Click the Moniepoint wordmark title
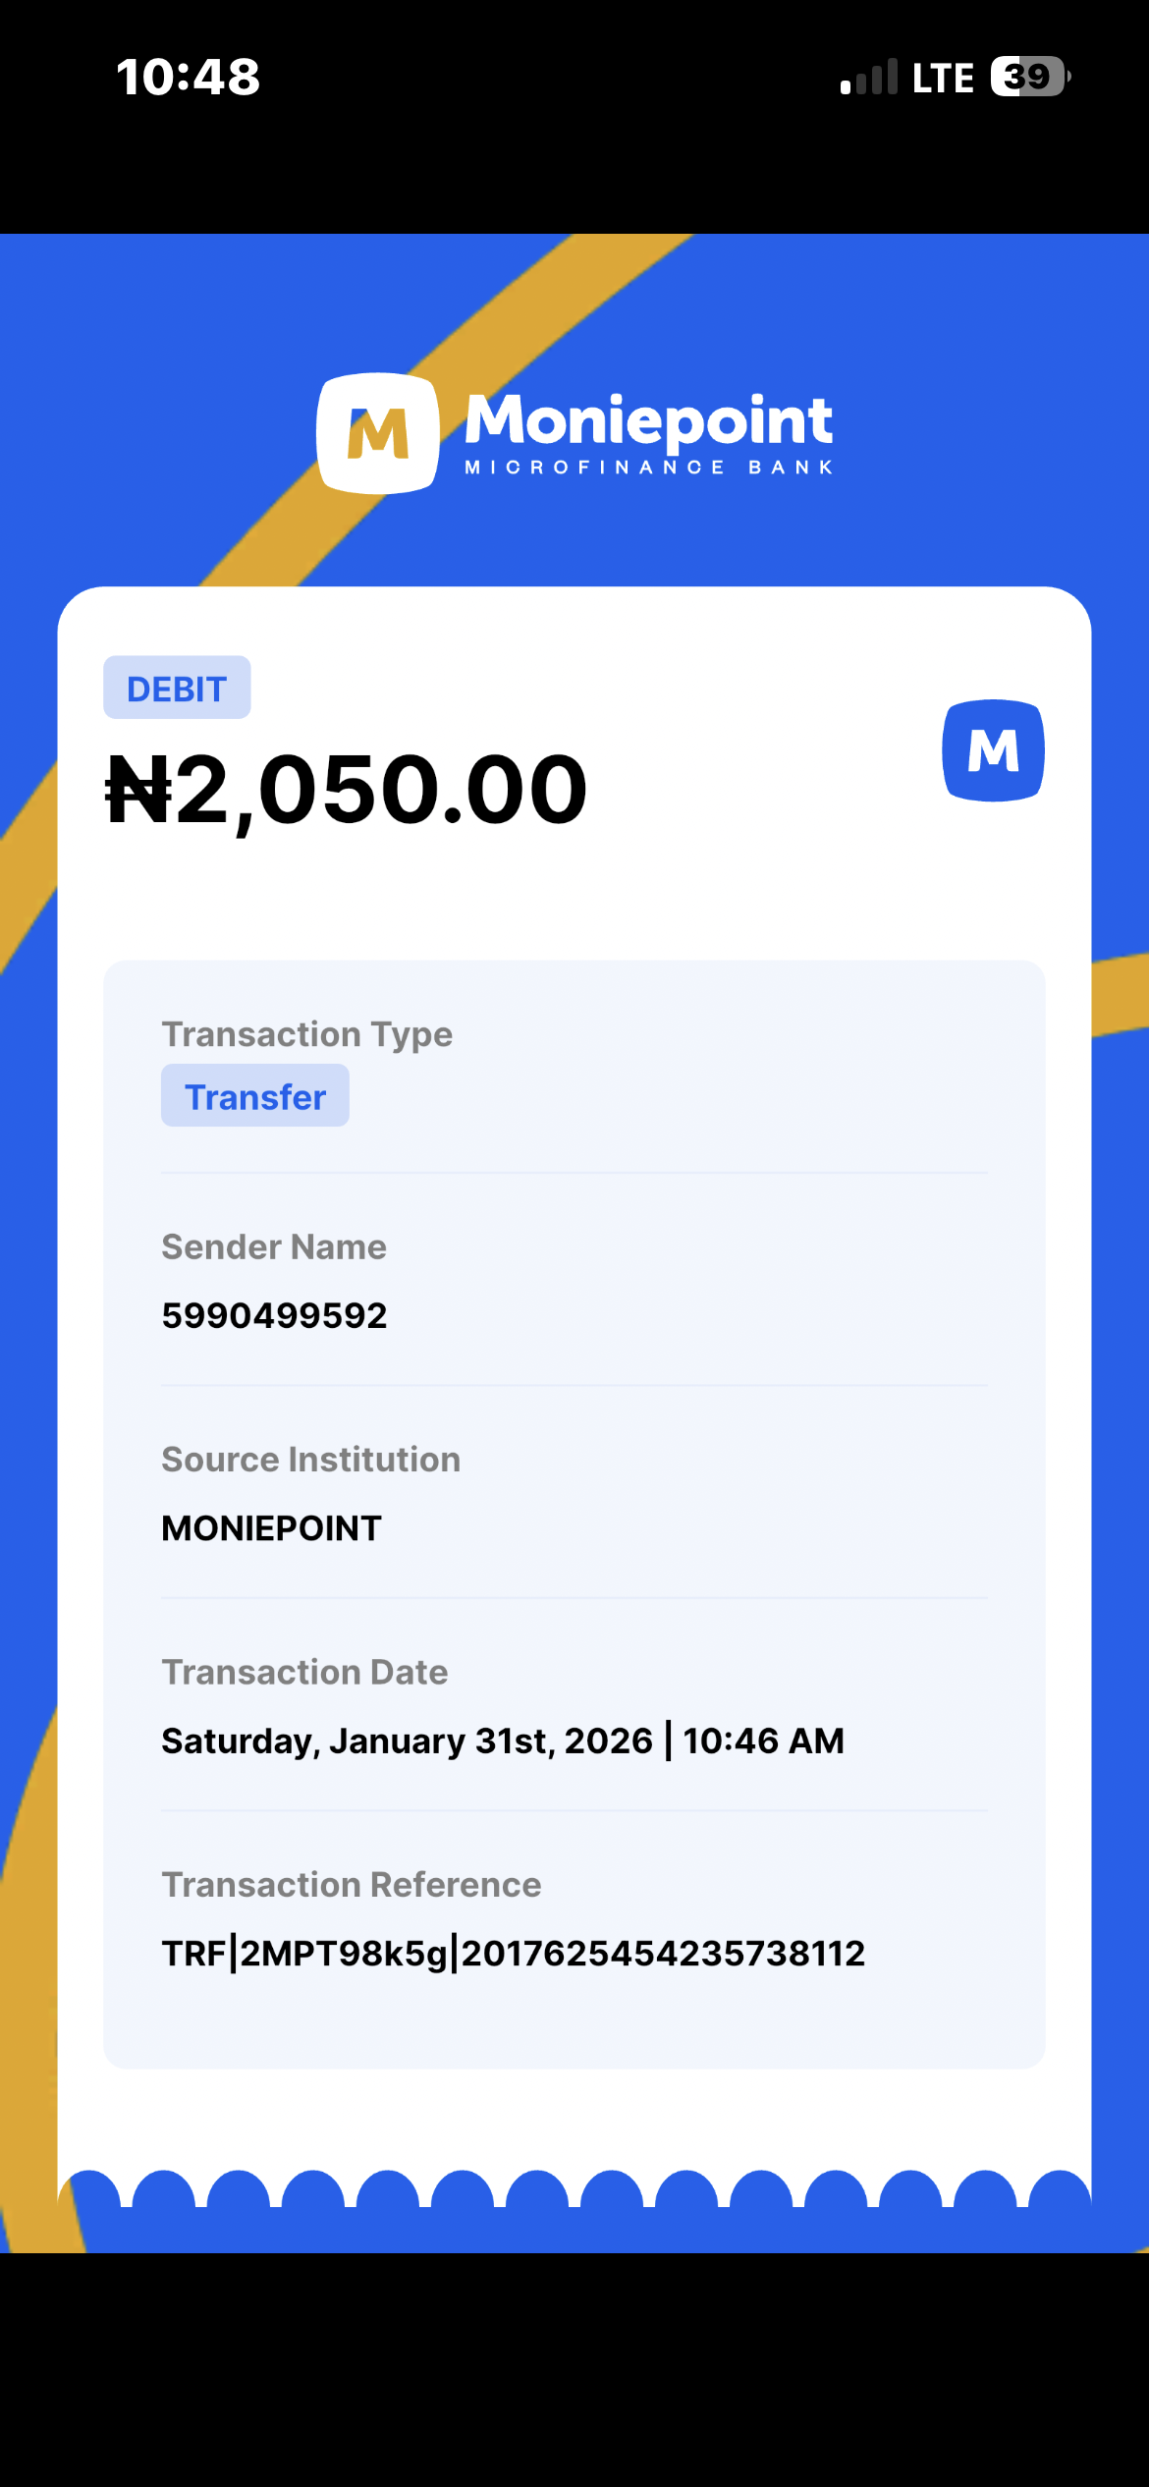 click(648, 419)
